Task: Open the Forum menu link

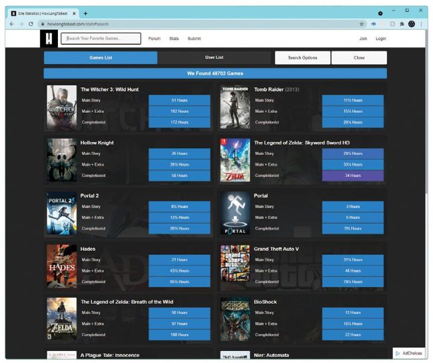Action: click(x=154, y=39)
